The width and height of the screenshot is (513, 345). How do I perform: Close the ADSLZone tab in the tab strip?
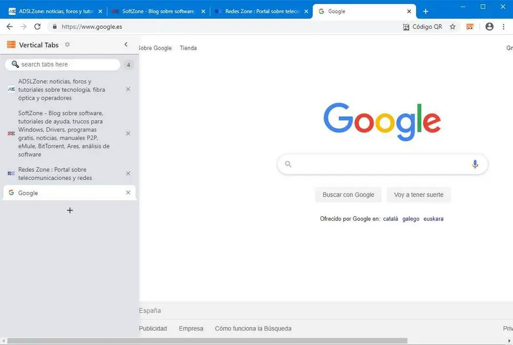tap(100, 11)
